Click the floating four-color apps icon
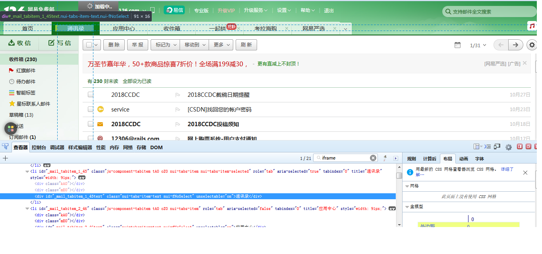The width and height of the screenshot is (542, 254). coord(11,129)
